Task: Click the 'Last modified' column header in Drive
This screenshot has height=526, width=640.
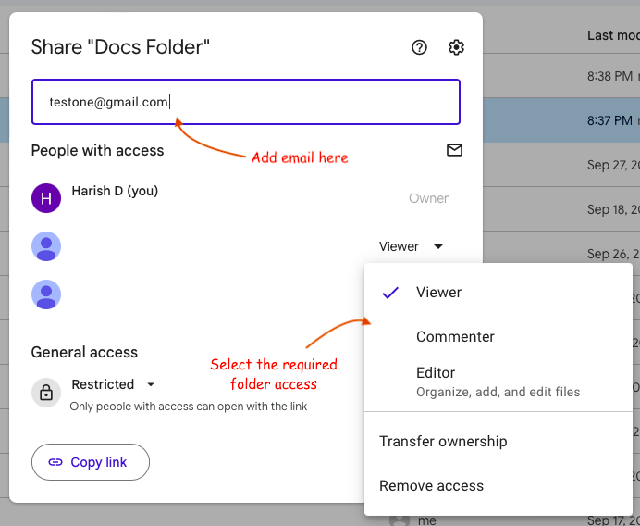Action: (x=613, y=35)
